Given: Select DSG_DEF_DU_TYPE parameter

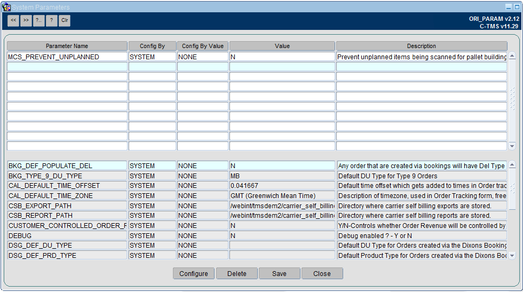Looking at the screenshot, I should click(x=67, y=245).
